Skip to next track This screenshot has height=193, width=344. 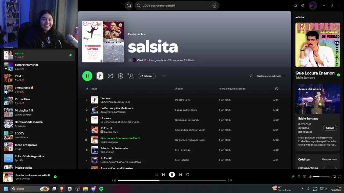coord(181,175)
